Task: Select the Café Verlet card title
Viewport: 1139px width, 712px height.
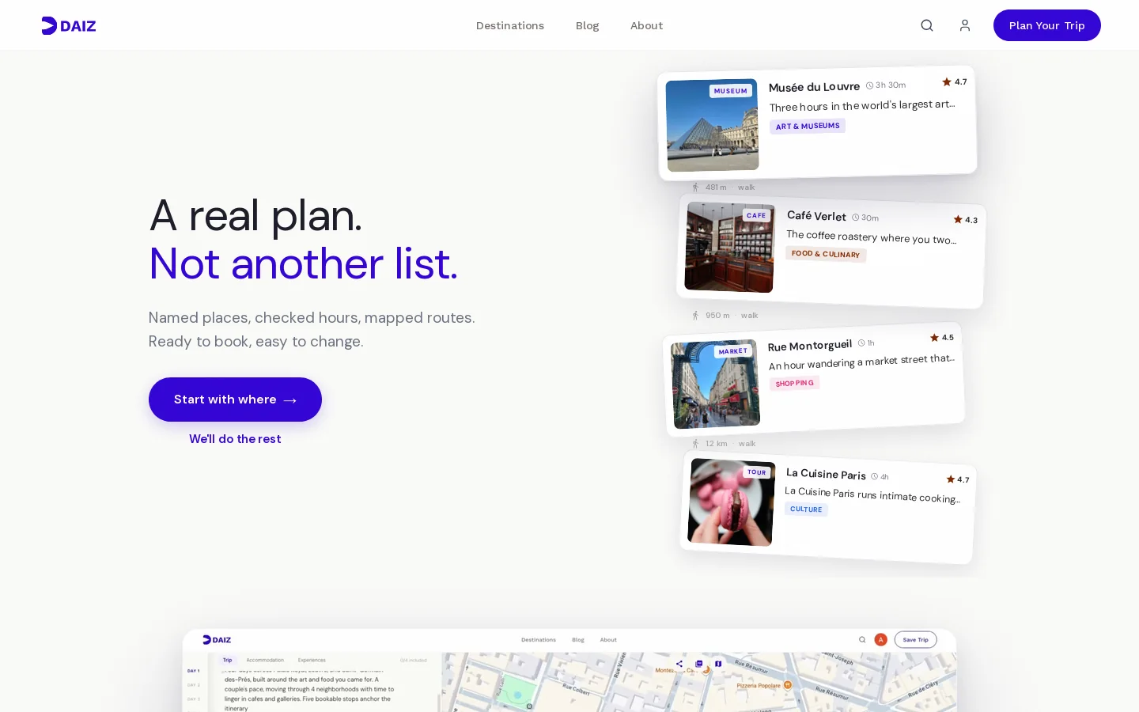Action: click(816, 216)
